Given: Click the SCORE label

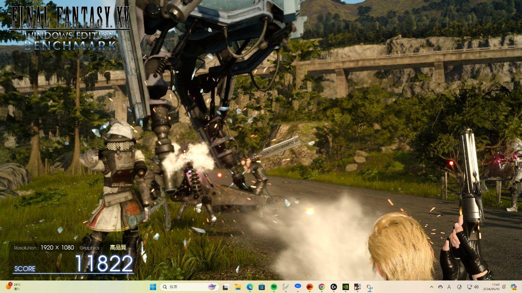Looking at the screenshot, I should click(25, 269).
